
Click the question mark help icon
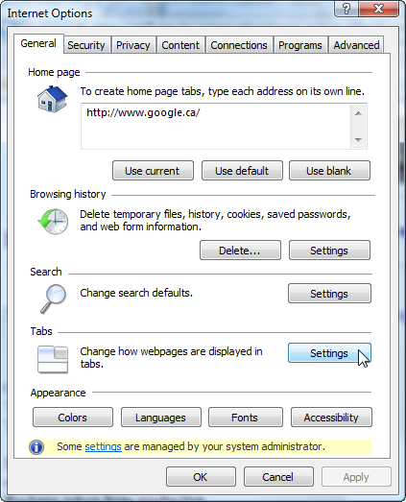(x=346, y=9)
